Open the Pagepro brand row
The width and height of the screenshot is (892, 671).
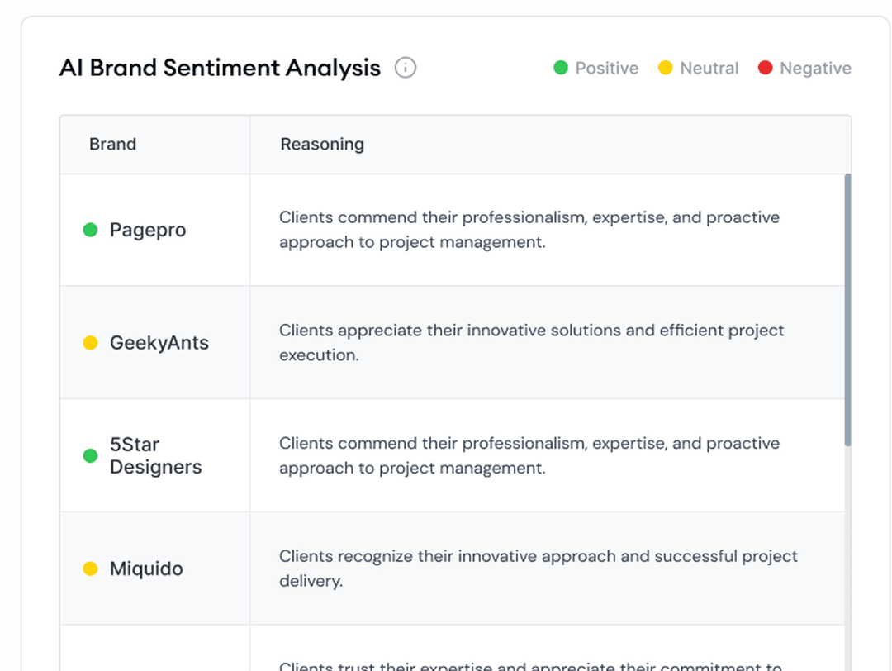tap(148, 230)
